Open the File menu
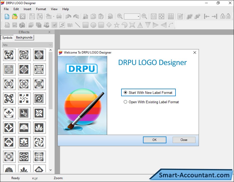234x182 pixels. 6,9
